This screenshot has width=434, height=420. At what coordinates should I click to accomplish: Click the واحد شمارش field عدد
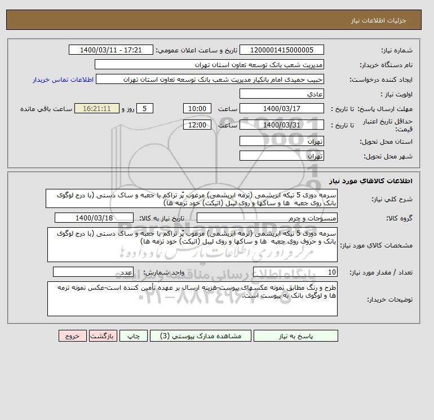coord(93,272)
